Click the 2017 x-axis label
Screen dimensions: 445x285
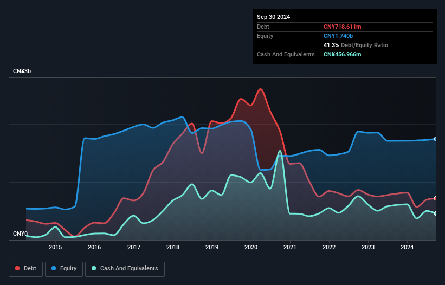[134, 247]
